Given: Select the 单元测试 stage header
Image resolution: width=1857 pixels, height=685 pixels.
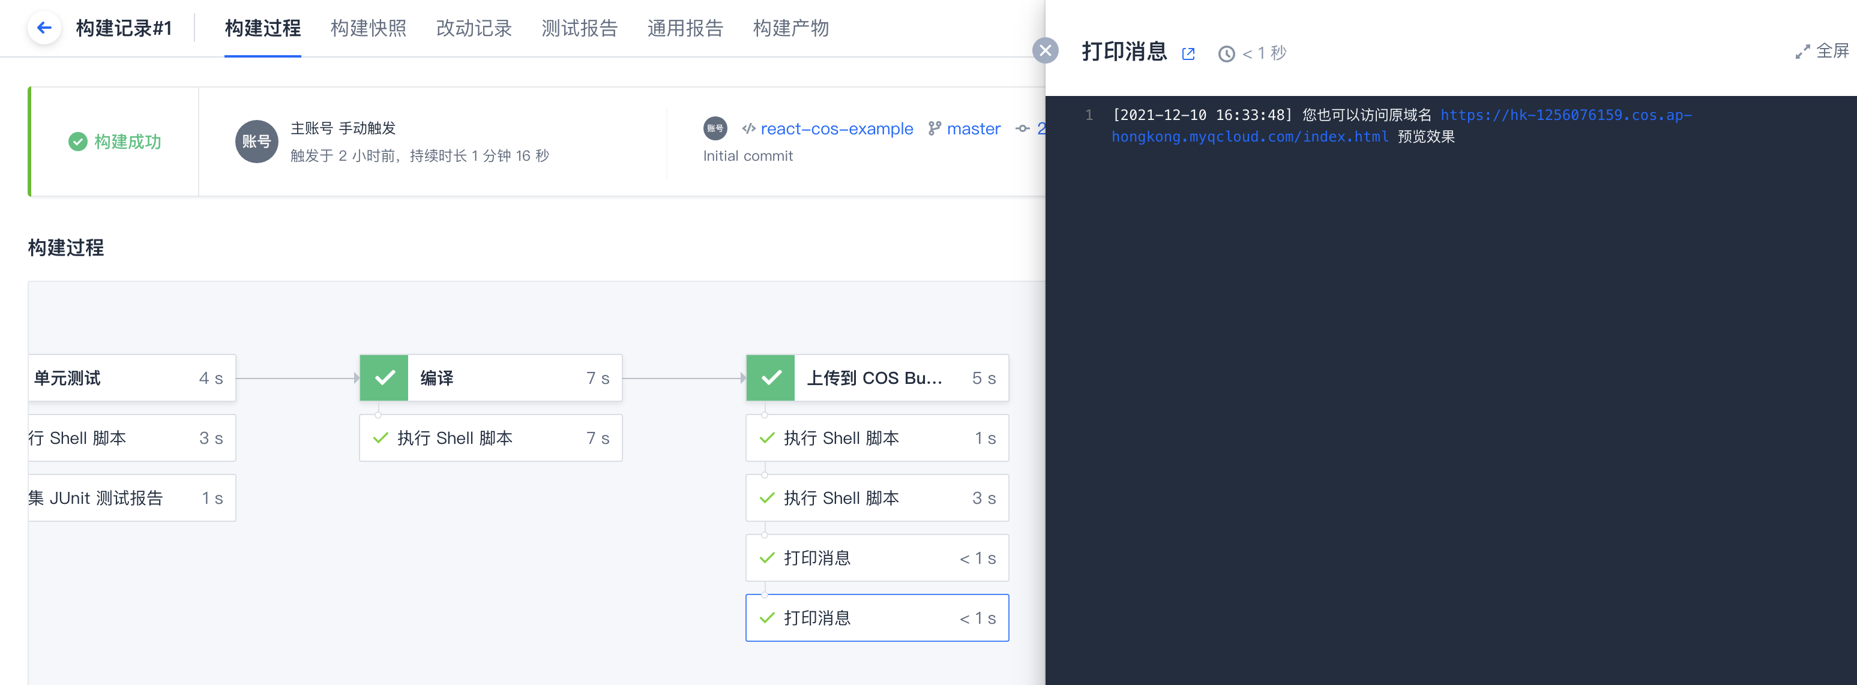Looking at the screenshot, I should pos(132,377).
